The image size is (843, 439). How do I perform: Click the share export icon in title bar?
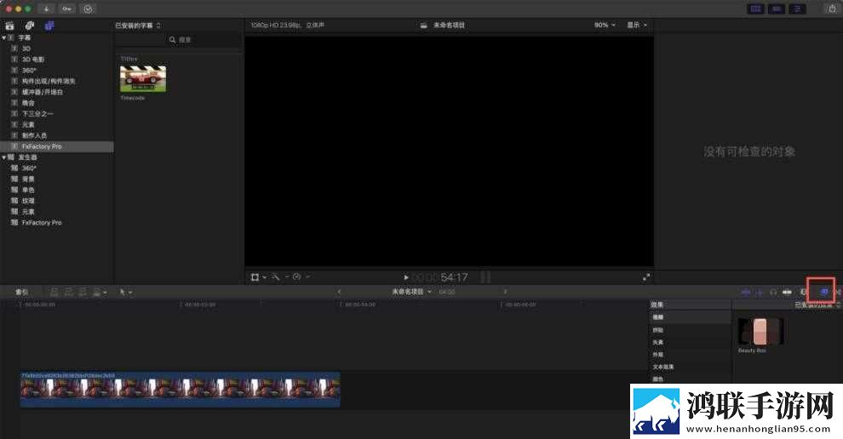[x=832, y=9]
